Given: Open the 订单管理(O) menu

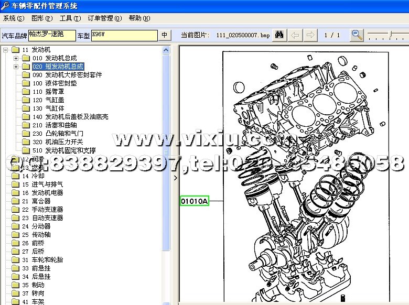Looking at the screenshot, I should (104, 18).
